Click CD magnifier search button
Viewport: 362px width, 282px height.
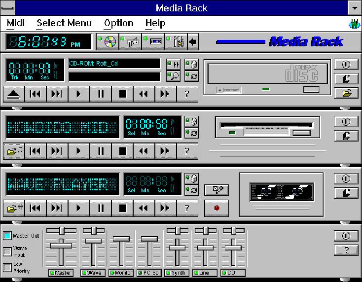click(174, 76)
